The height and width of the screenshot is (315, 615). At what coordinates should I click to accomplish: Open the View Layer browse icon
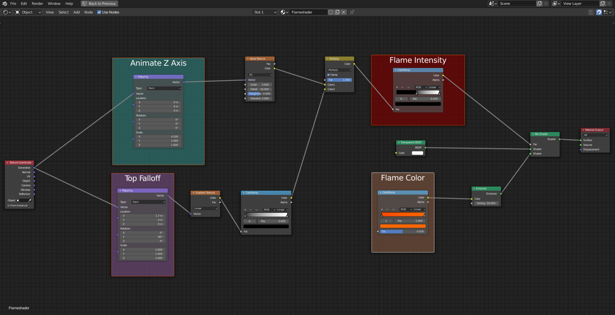pos(556,4)
